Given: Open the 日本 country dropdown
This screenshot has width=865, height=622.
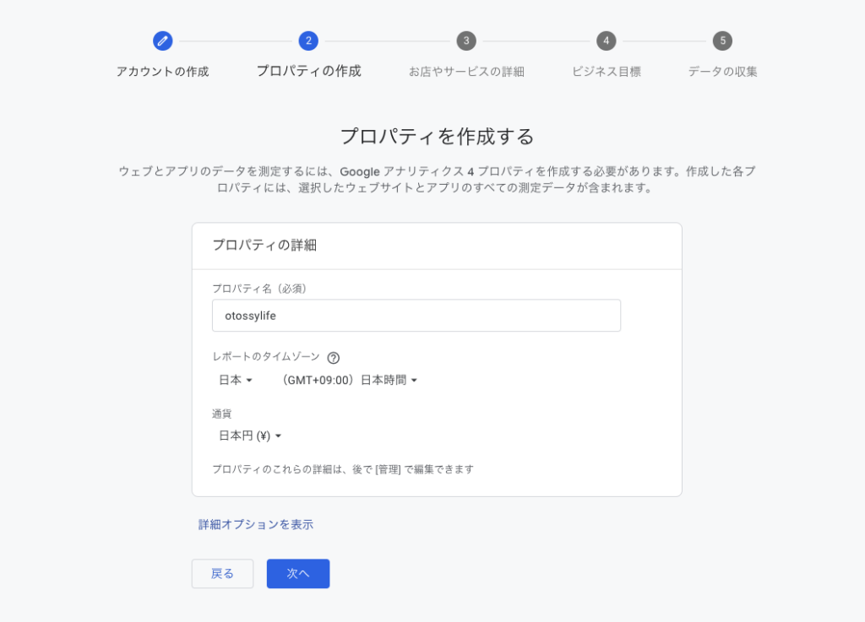Looking at the screenshot, I should (x=236, y=381).
